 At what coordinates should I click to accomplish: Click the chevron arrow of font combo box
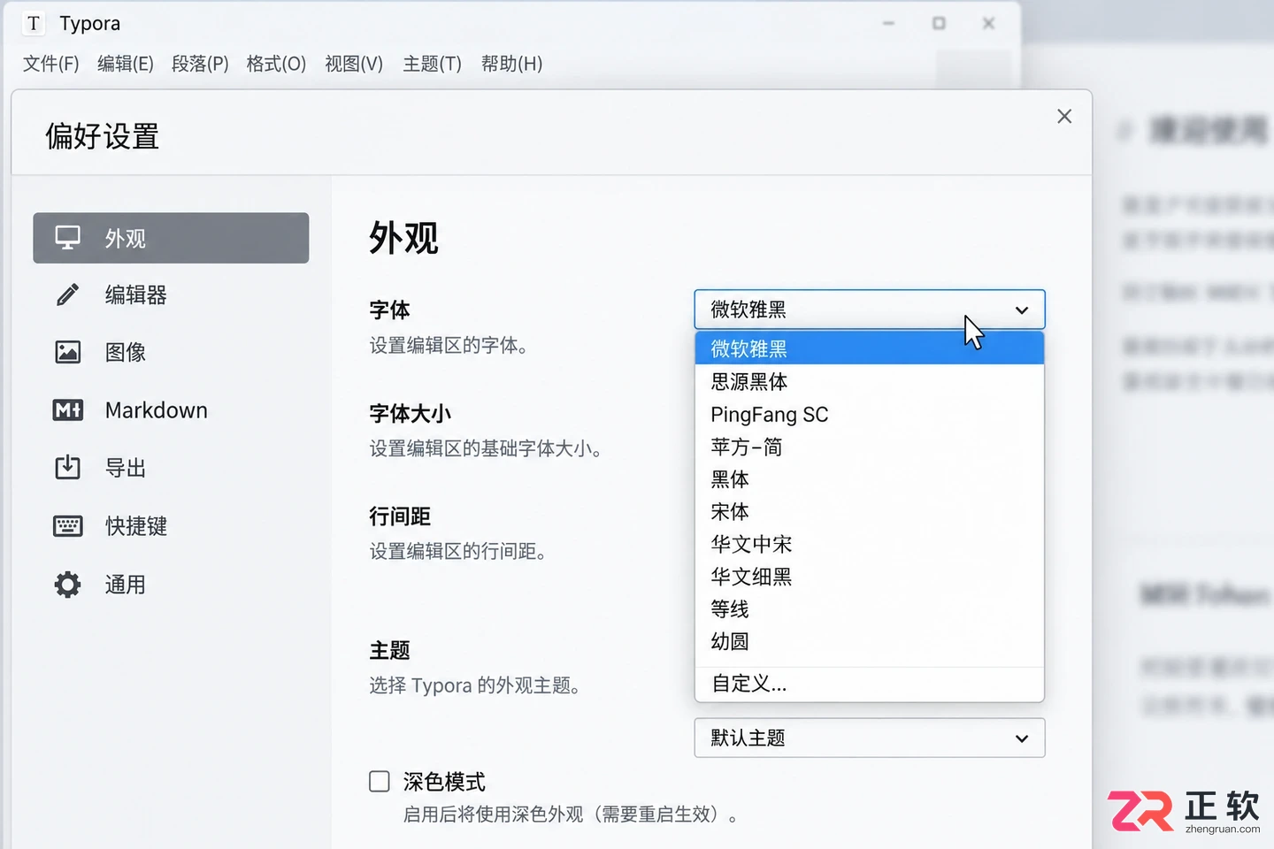(1022, 310)
